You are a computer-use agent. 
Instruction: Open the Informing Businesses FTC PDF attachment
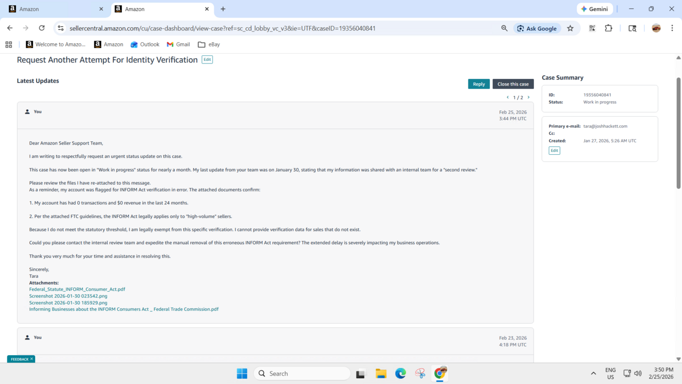tap(124, 309)
